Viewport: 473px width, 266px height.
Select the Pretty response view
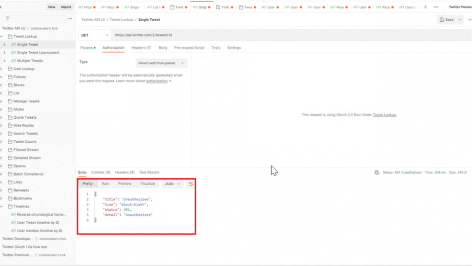[x=87, y=184]
